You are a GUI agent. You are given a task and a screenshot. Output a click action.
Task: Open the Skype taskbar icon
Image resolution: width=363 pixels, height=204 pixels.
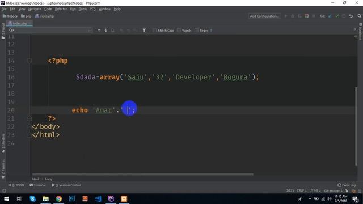[32, 199]
